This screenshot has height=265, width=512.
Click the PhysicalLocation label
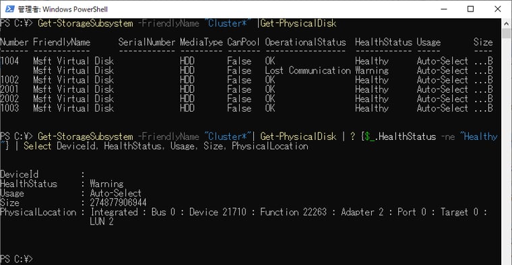coord(38,212)
